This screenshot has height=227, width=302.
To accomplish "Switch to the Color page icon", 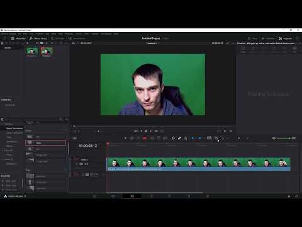I will (169, 196).
